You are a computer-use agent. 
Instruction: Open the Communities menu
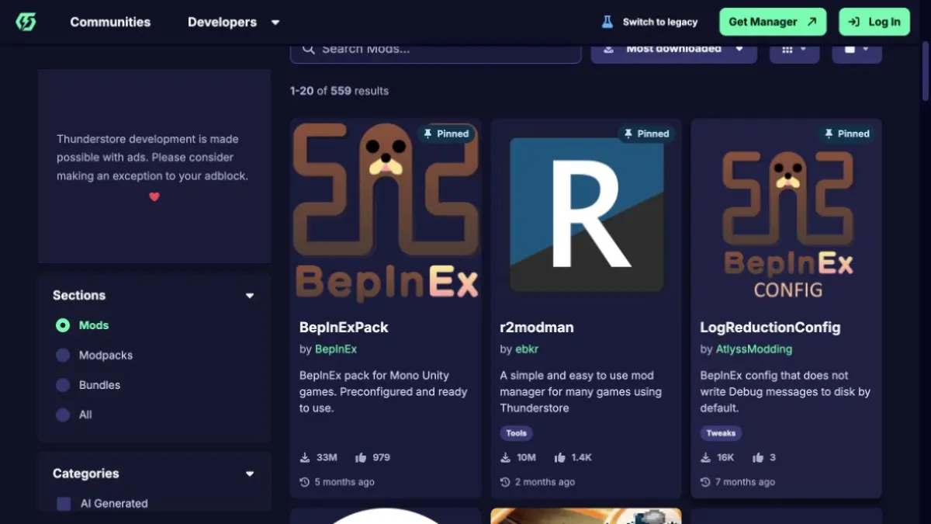tap(110, 22)
